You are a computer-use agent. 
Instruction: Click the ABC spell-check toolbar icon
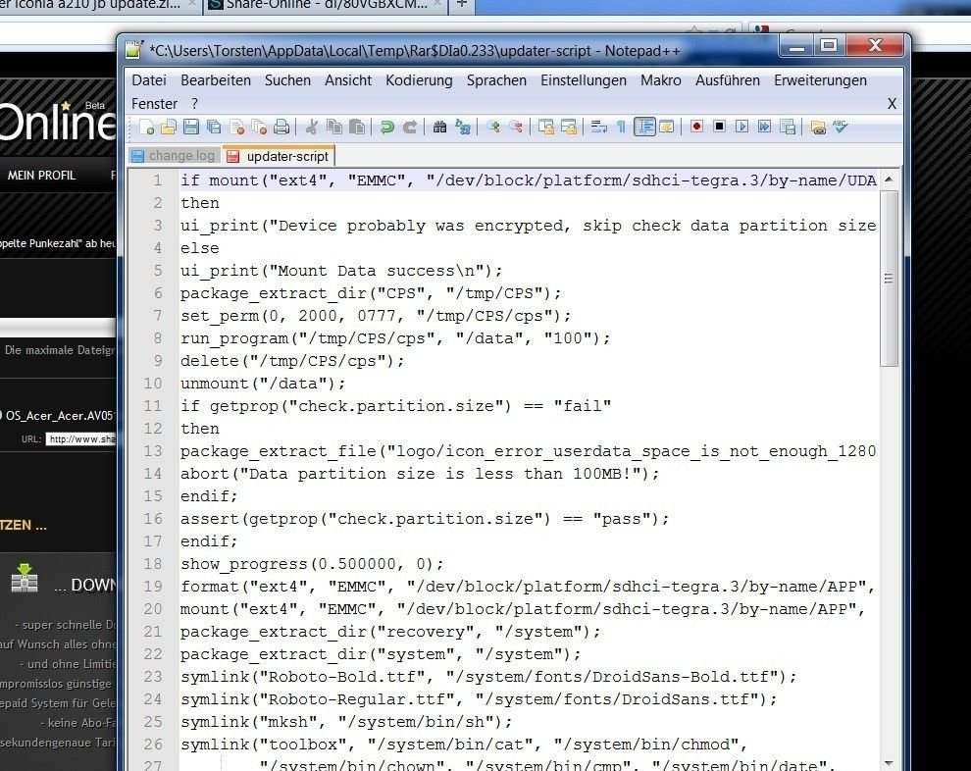(841, 127)
